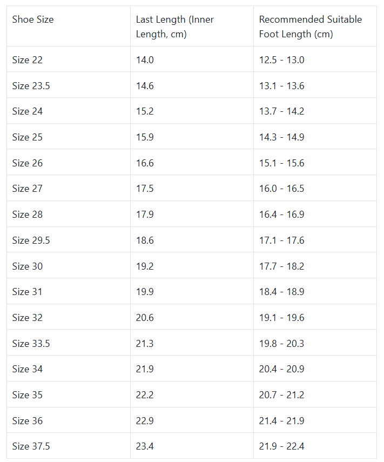
Task: Select foot length 17.7 - 18.2 cell
Action: click(x=281, y=266)
